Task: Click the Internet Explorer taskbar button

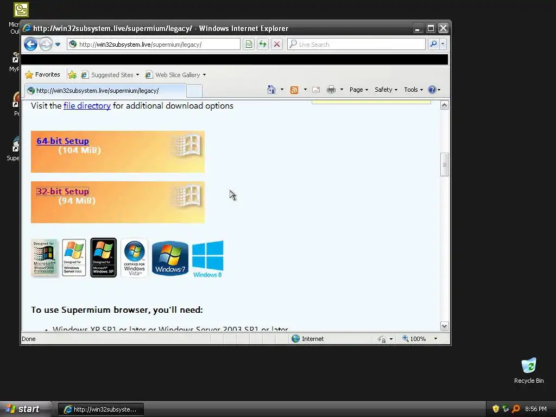Action: pos(100,409)
